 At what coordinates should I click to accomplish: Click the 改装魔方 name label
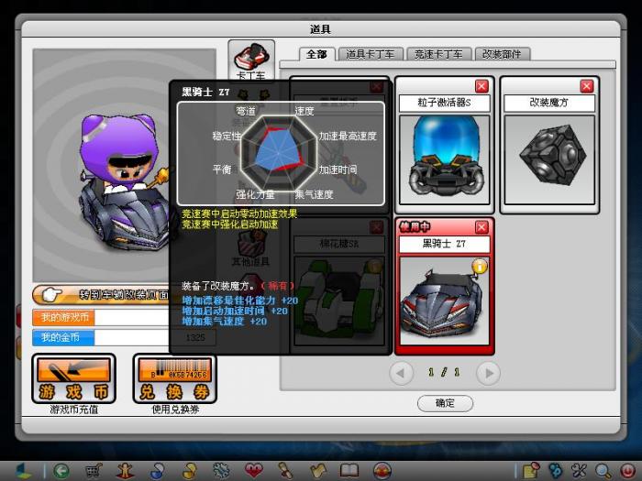[x=549, y=103]
